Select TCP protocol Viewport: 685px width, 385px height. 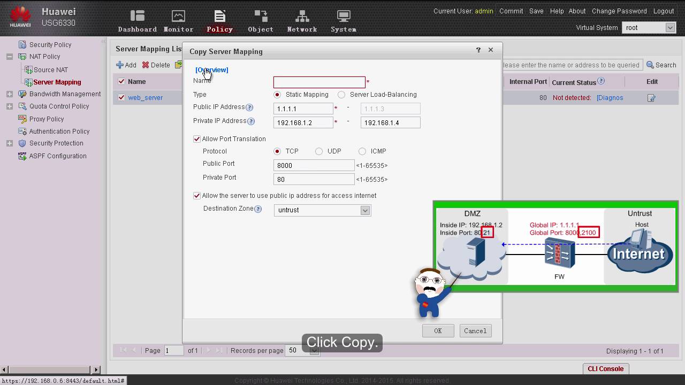click(x=277, y=151)
